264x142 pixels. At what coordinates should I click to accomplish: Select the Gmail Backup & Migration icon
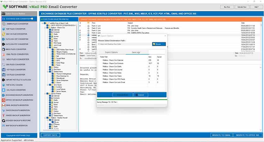4,105
